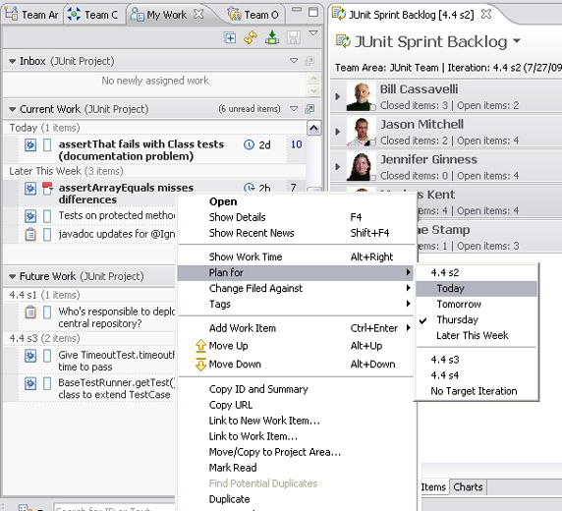562x511 pixels.
Task: Select Later This Week in submenu
Action: pos(477,336)
